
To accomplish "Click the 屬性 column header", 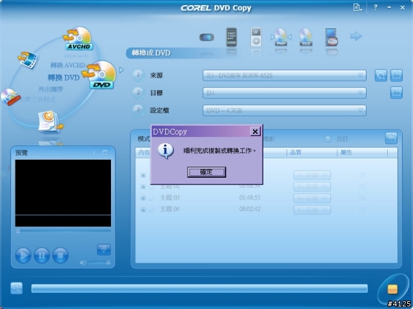I will point(346,153).
